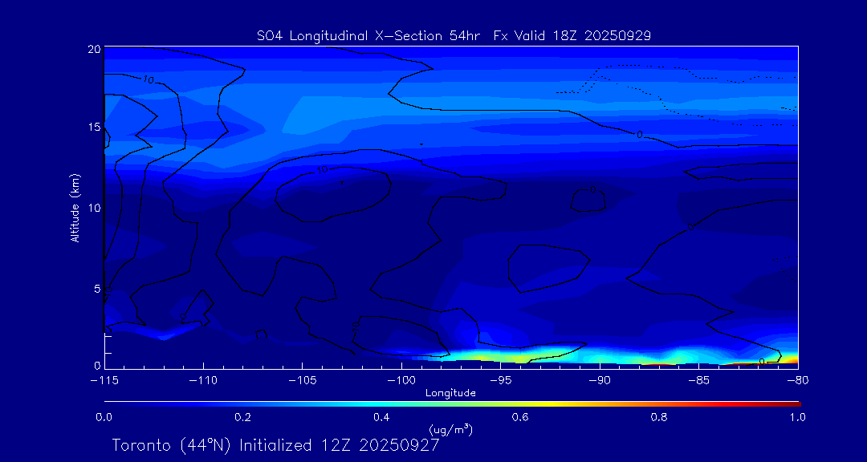The height and width of the screenshot is (462, 867).
Task: Click the -100 longitude tick label
Action: (x=401, y=381)
